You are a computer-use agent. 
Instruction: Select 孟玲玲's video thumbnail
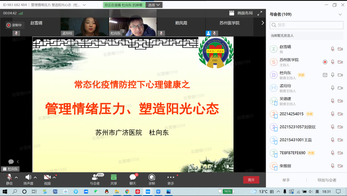[x=84, y=26]
